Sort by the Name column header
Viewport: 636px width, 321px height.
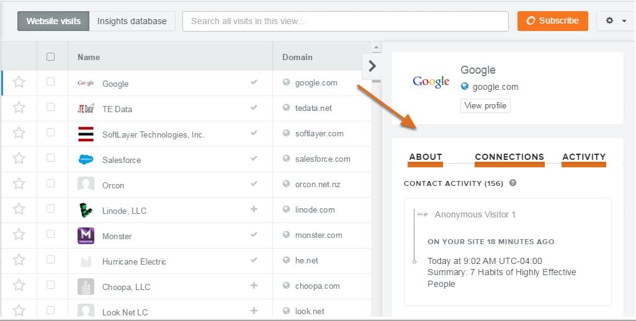coord(89,57)
